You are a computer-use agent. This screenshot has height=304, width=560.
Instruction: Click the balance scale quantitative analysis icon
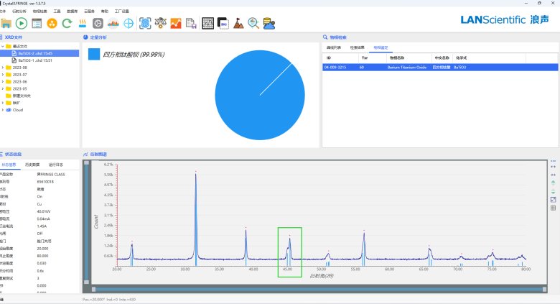[x=161, y=23]
